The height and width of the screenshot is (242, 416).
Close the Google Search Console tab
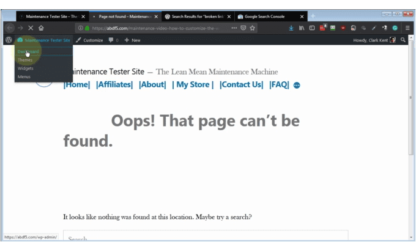pyautogui.click(x=302, y=16)
